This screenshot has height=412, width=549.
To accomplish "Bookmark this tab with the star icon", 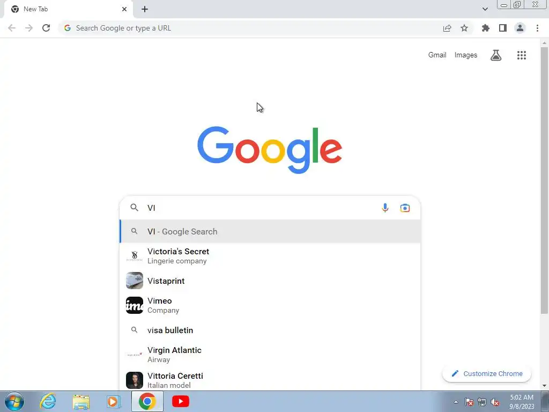I will [464, 28].
